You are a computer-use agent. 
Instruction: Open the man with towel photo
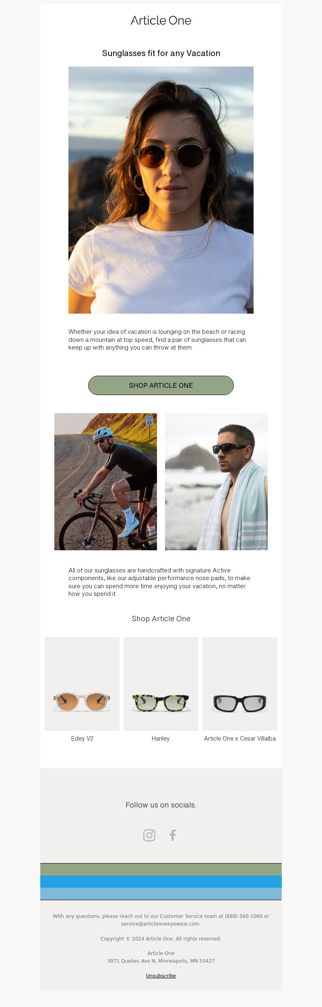click(216, 482)
